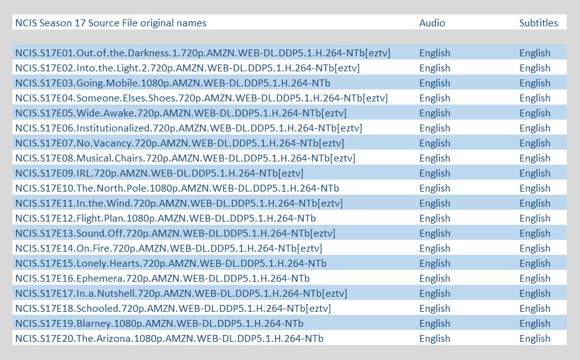Image resolution: width=580 pixels, height=360 pixels.
Task: Select the S17E03 Going.Mobile file name
Action: click(x=173, y=83)
